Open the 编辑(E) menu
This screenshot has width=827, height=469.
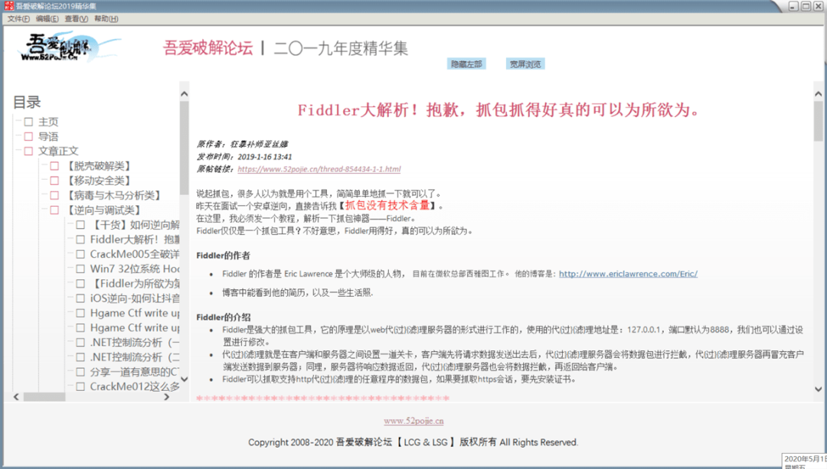tap(47, 19)
